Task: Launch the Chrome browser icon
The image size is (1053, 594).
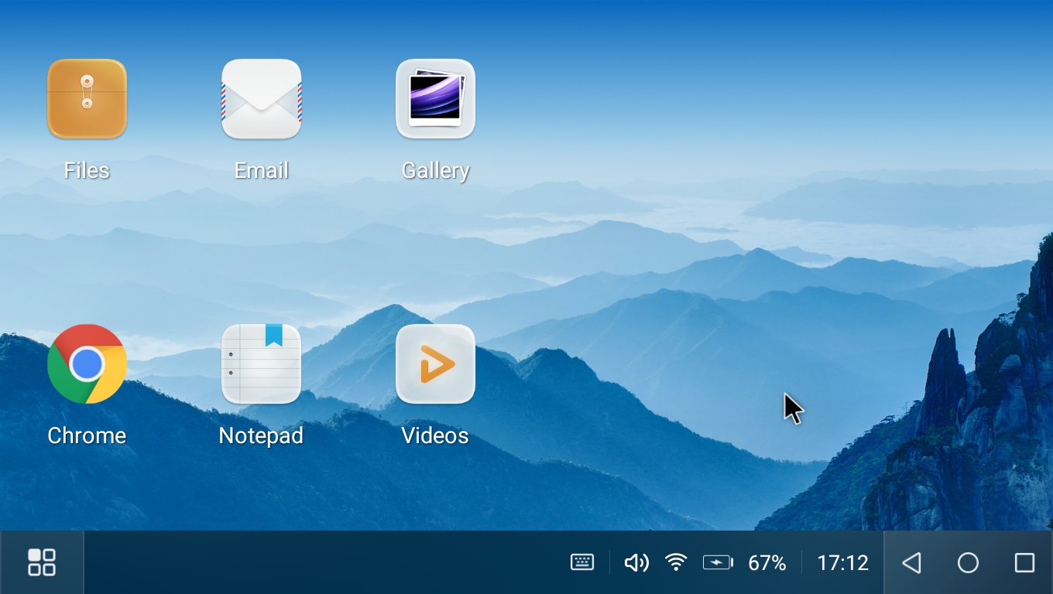Action: (x=87, y=364)
